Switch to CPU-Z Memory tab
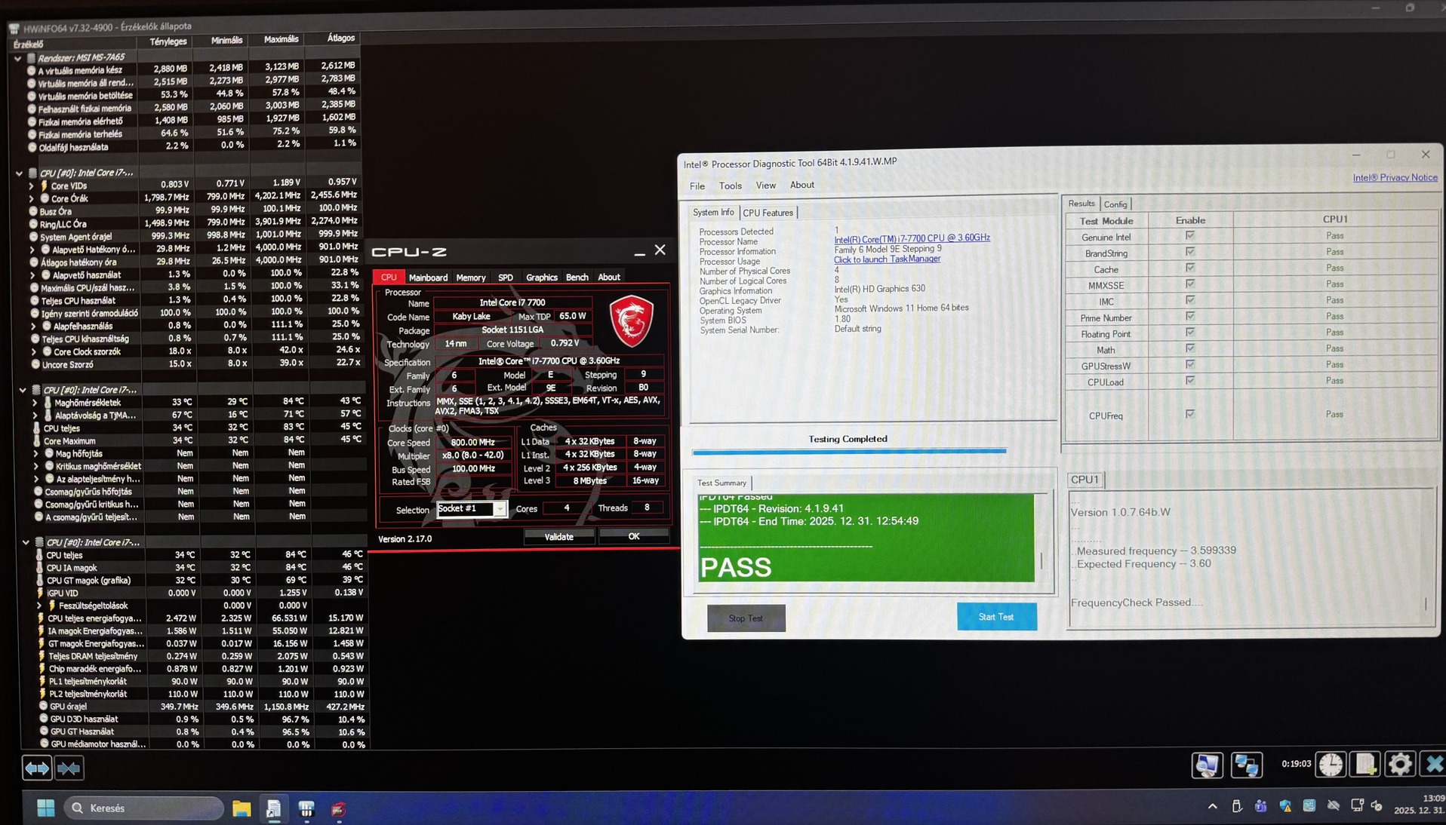Viewport: 1446px width, 825px height. pyautogui.click(x=471, y=278)
